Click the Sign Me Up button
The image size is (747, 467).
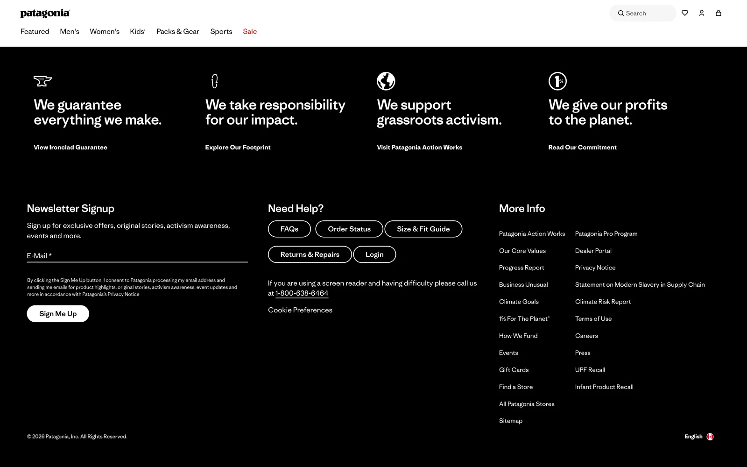[58, 314]
